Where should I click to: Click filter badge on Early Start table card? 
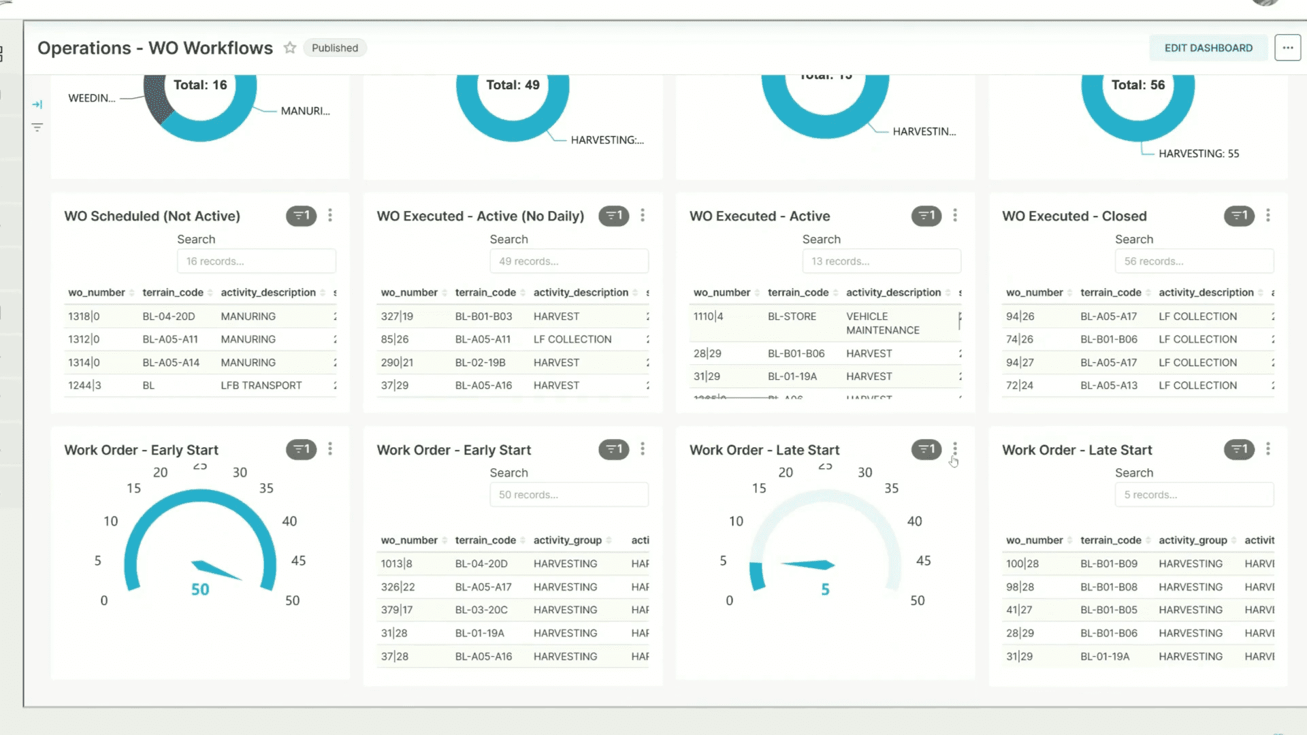point(613,449)
